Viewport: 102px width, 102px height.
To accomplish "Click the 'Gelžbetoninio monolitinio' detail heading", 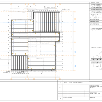I will 96,48.
